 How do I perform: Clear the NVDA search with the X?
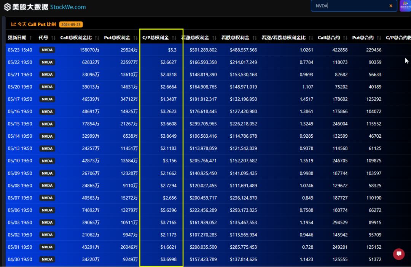tap(391, 6)
